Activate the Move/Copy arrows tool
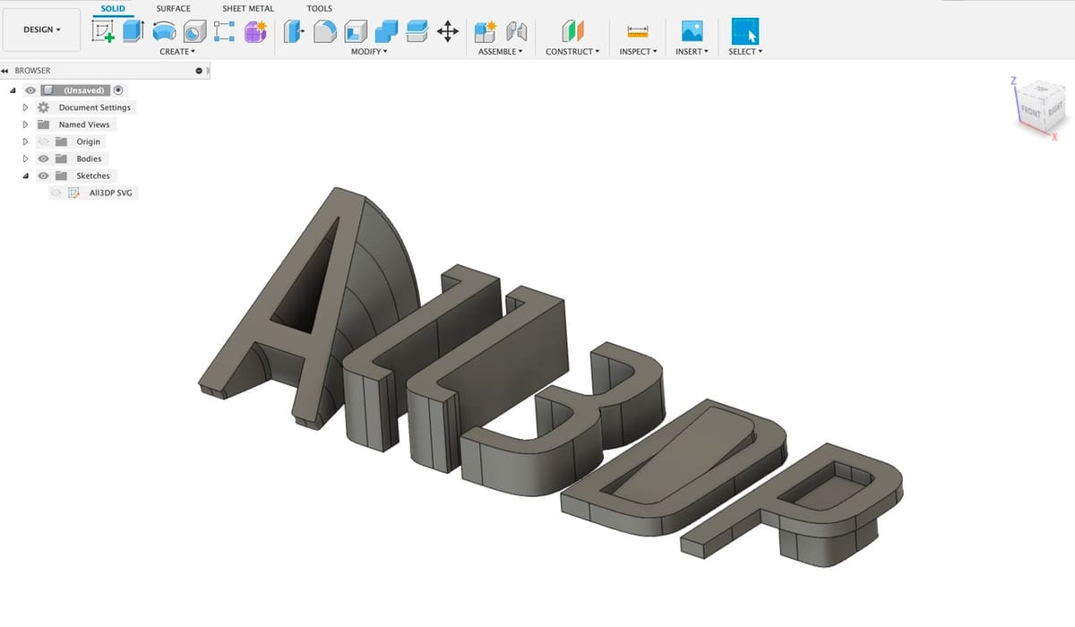This screenshot has height=627, width=1075. coord(447,31)
